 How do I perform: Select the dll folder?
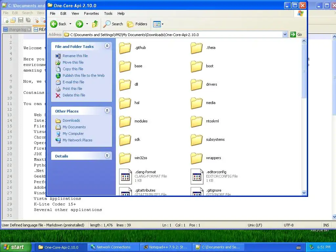(x=129, y=84)
